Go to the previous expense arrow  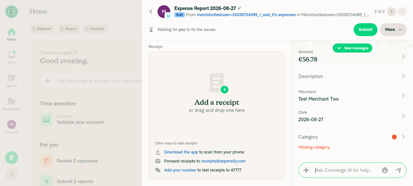(392, 12)
